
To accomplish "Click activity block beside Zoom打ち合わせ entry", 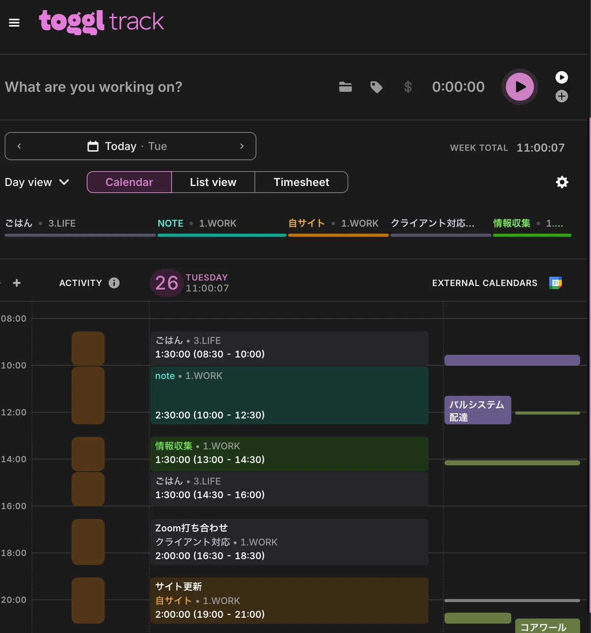I will pos(88,541).
